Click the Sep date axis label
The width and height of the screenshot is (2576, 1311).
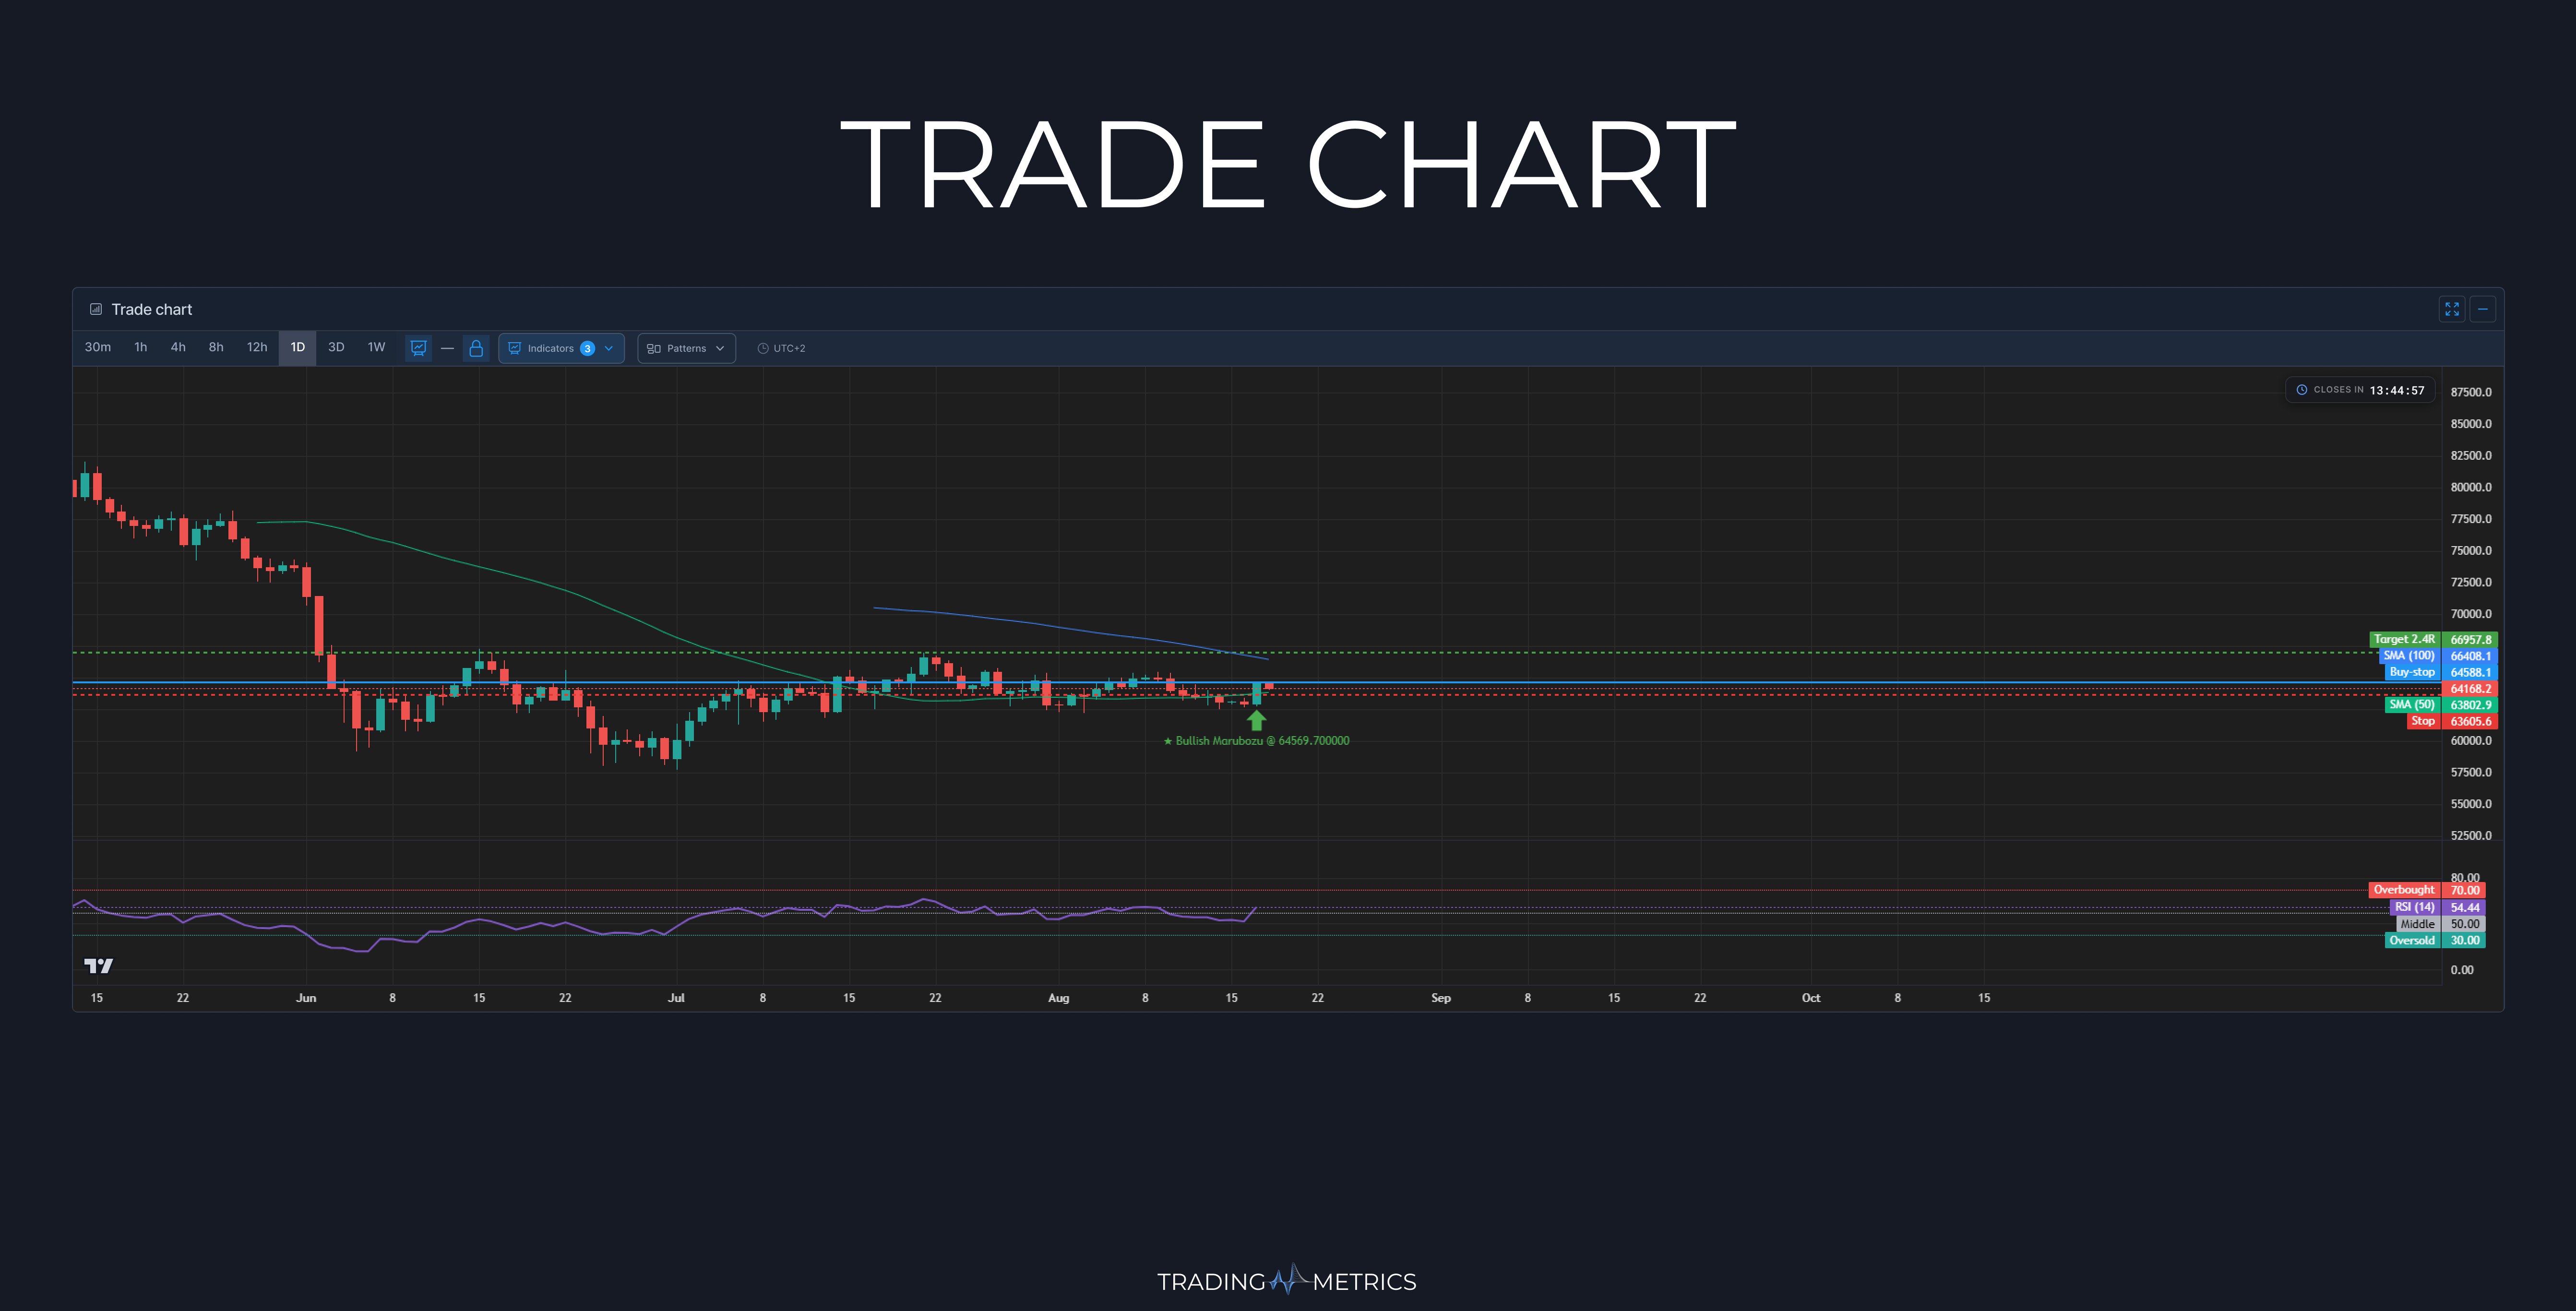pos(1441,998)
